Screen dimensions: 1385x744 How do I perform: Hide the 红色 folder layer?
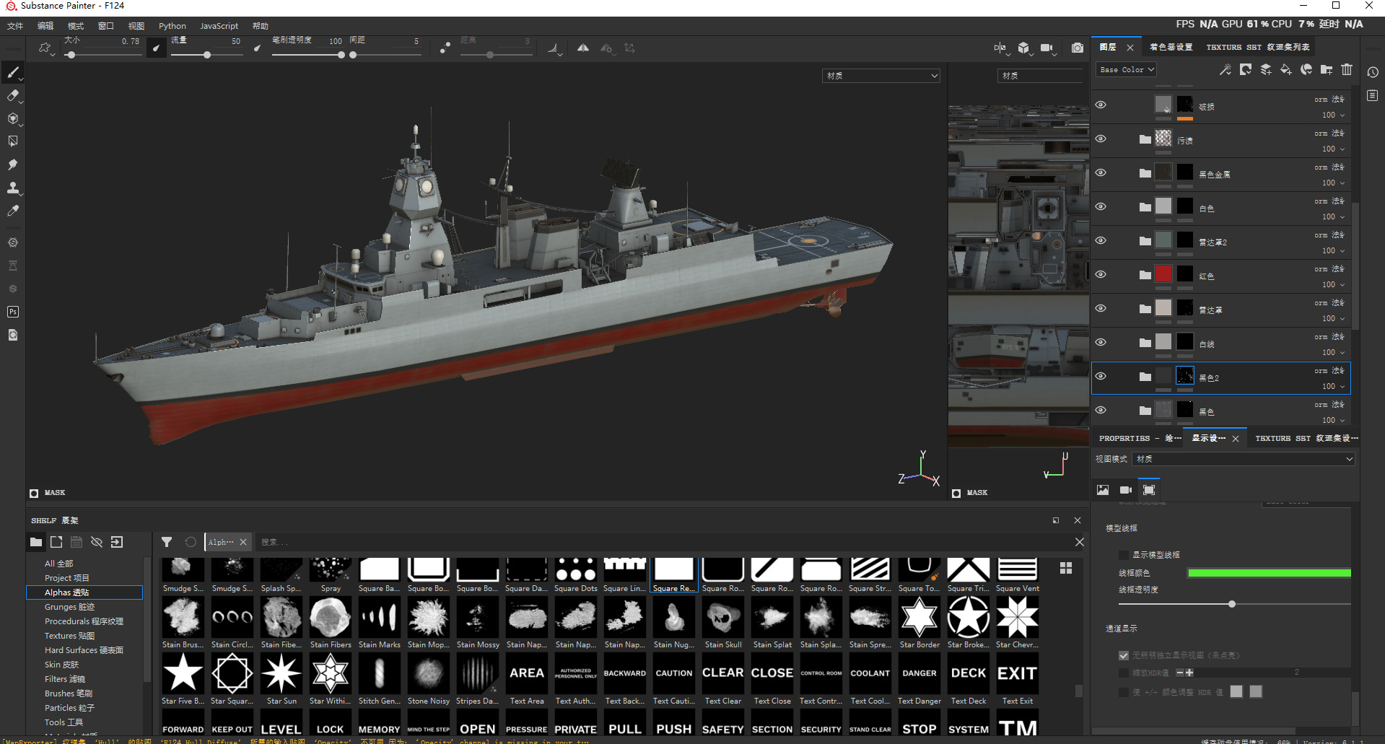[1101, 274]
